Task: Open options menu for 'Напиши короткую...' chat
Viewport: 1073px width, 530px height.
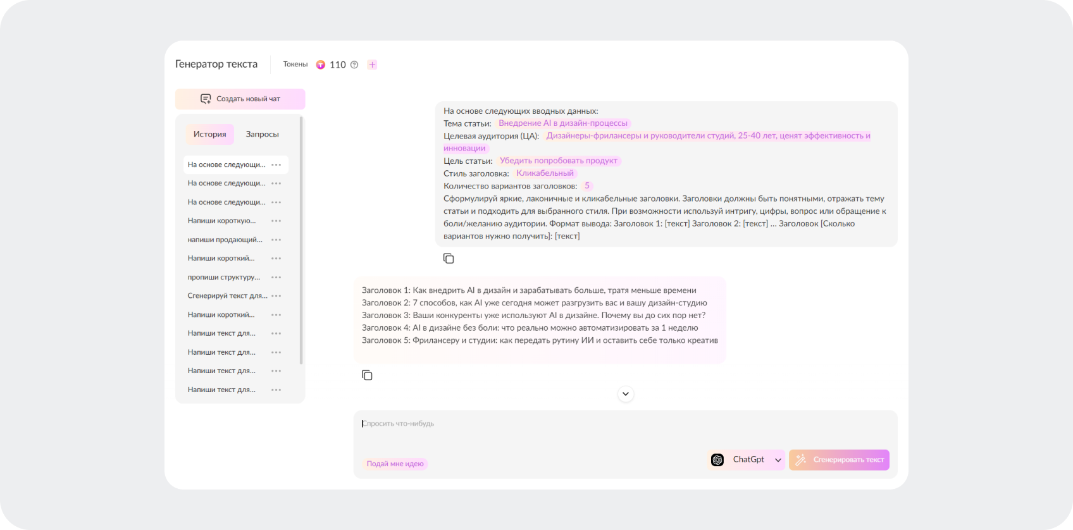Action: click(276, 221)
